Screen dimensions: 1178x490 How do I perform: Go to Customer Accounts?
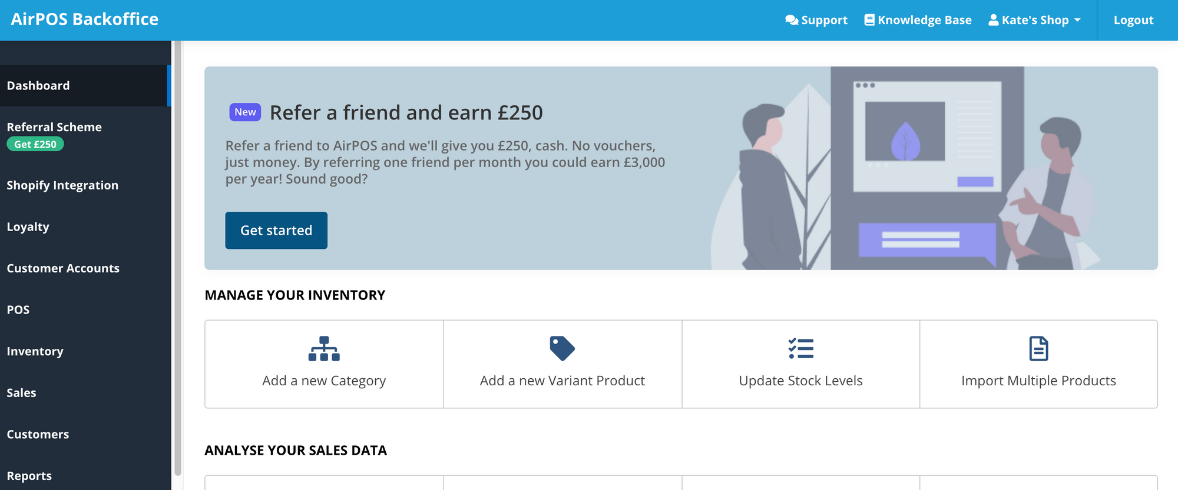click(x=63, y=268)
